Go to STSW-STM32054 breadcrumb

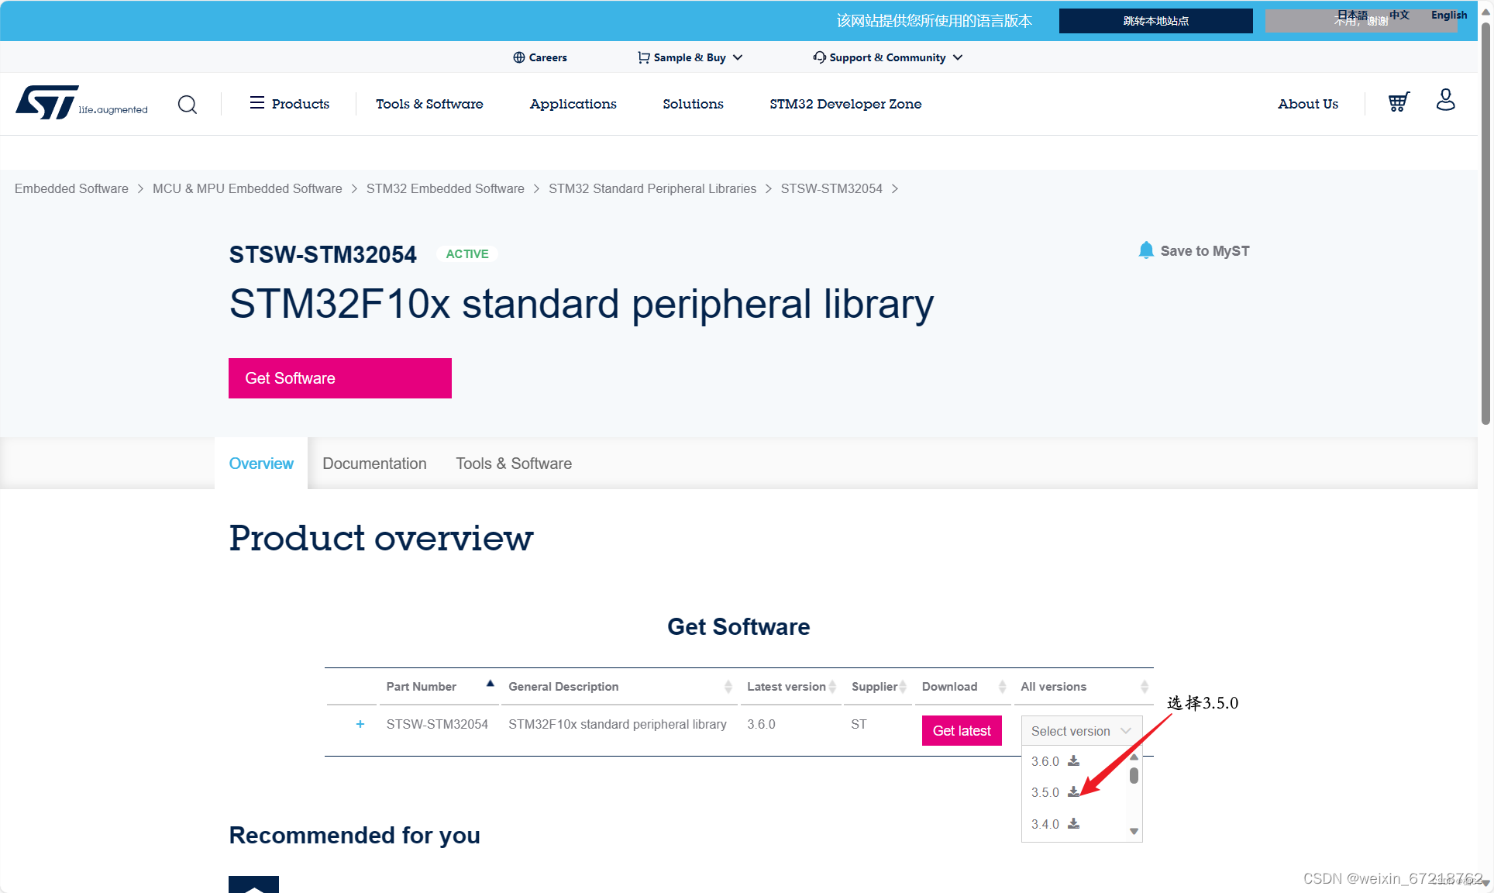tap(831, 188)
